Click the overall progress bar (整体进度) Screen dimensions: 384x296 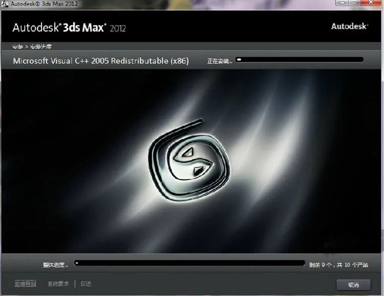(x=190, y=263)
